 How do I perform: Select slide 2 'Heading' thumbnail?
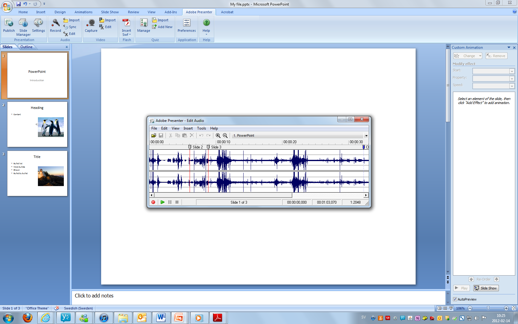(37, 124)
